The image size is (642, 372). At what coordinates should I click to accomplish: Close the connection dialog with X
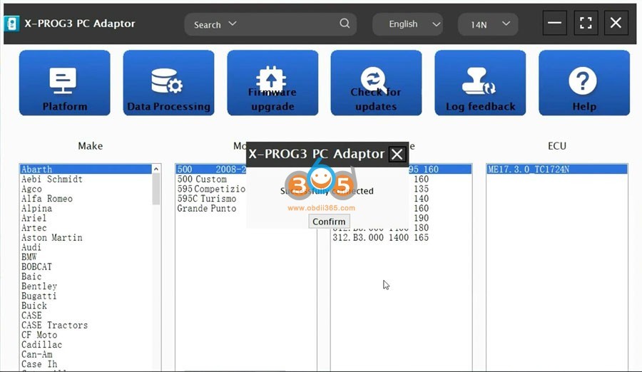[397, 154]
